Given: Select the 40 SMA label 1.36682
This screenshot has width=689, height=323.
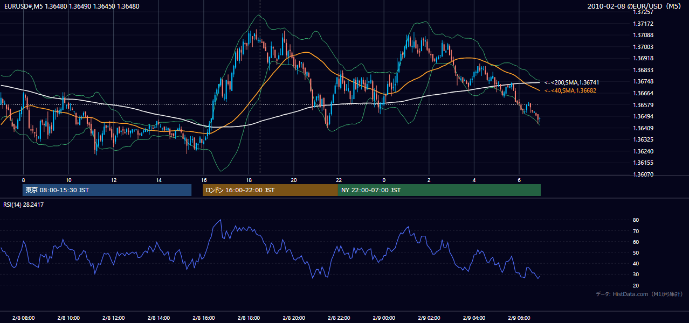Looking at the screenshot, I should 570,90.
